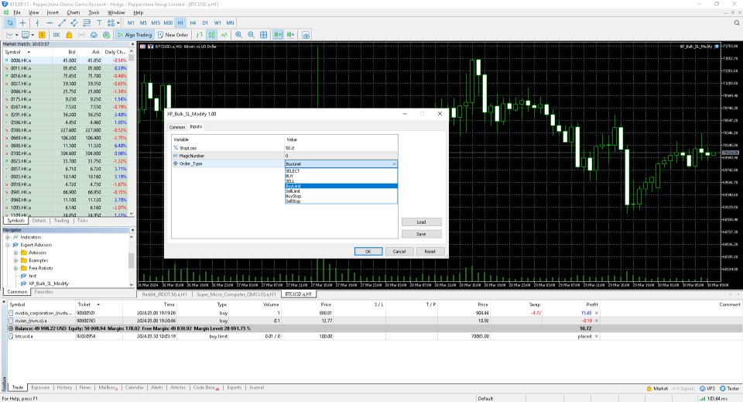Select the arrow cursor tool
The image size is (743, 402).
coord(10,22)
